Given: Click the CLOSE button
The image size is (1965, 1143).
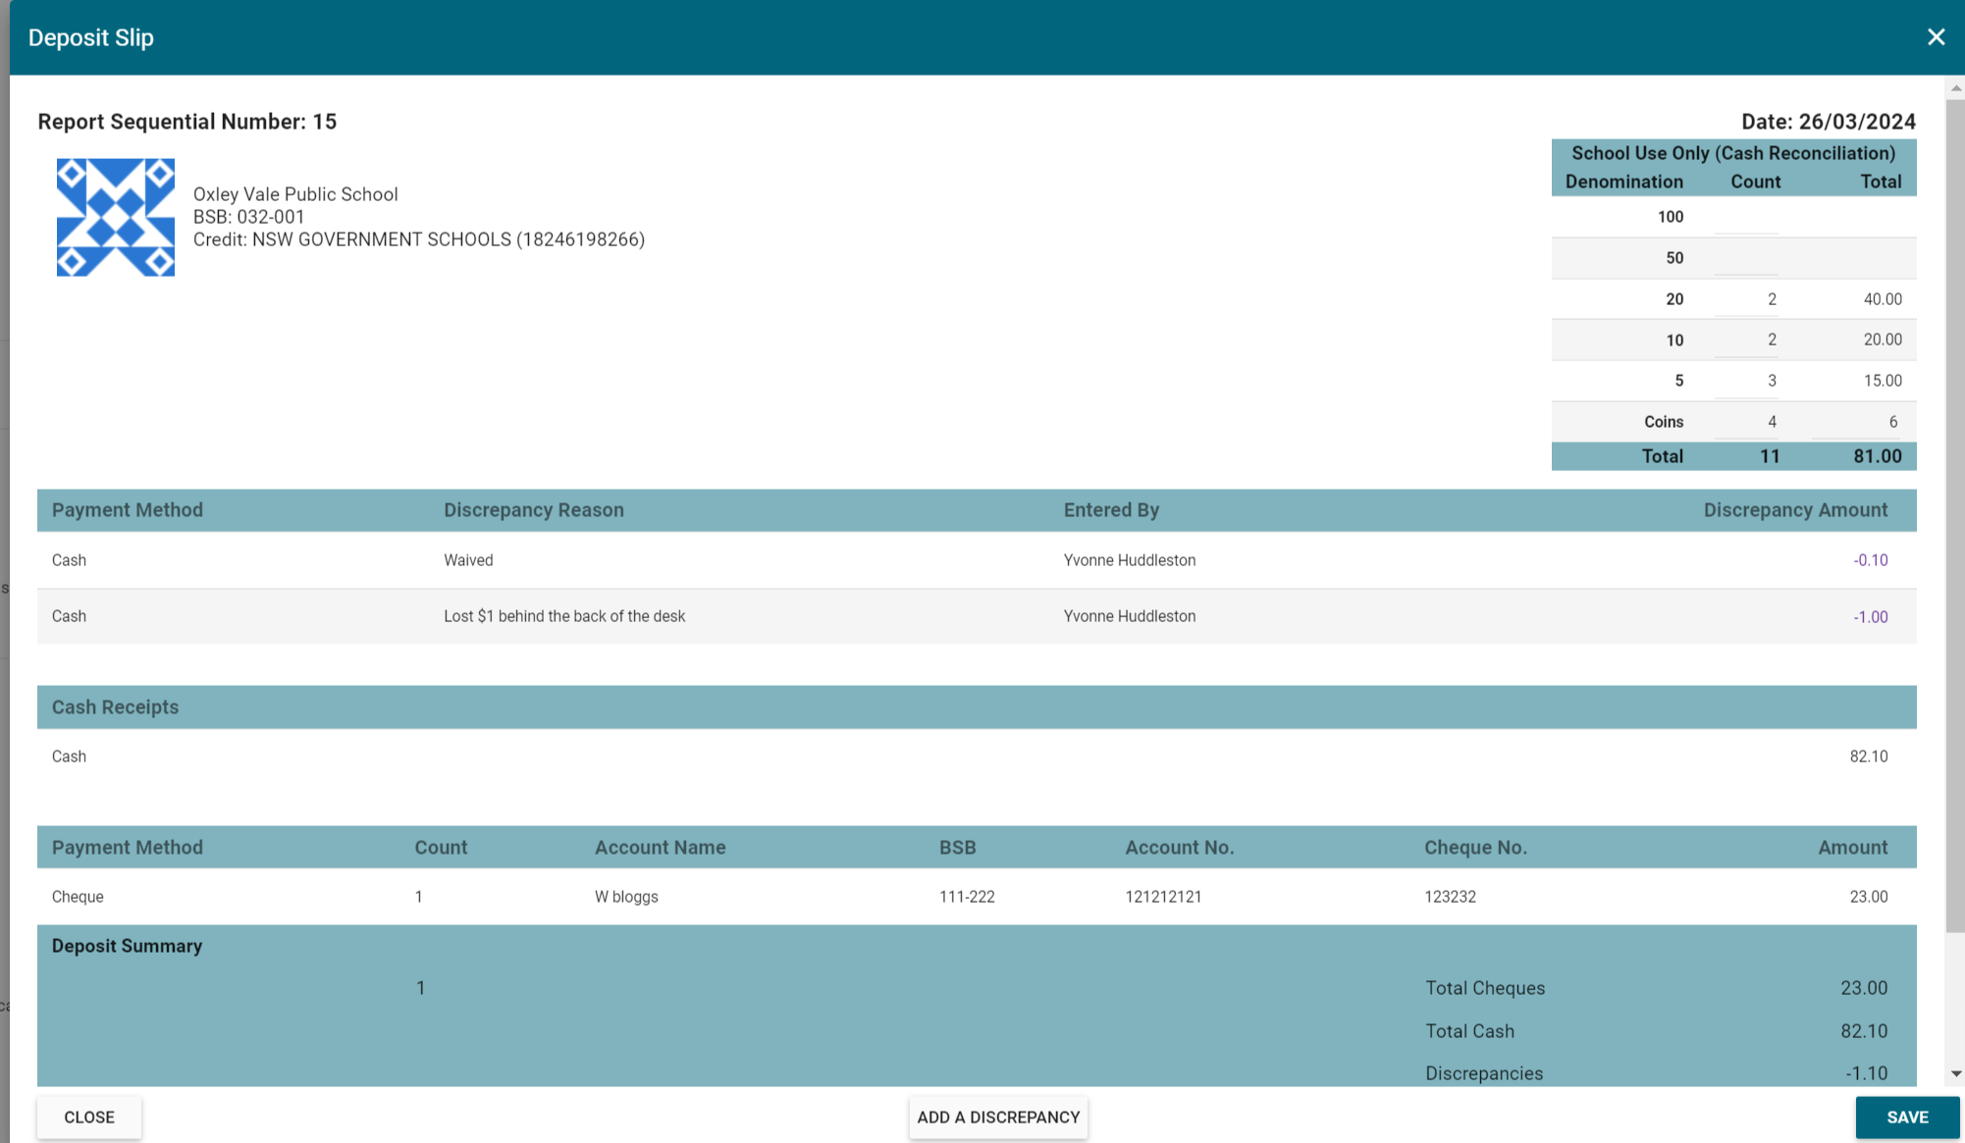Looking at the screenshot, I should [89, 1117].
